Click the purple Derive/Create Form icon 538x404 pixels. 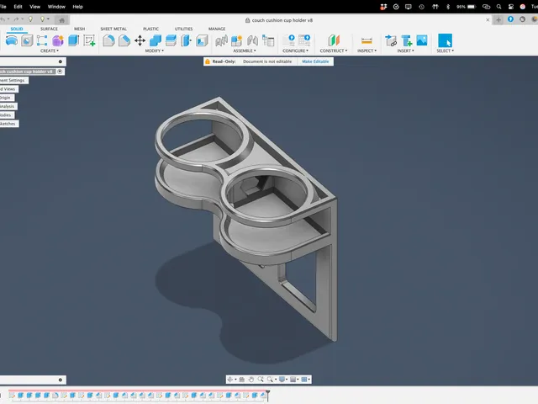[58, 40]
